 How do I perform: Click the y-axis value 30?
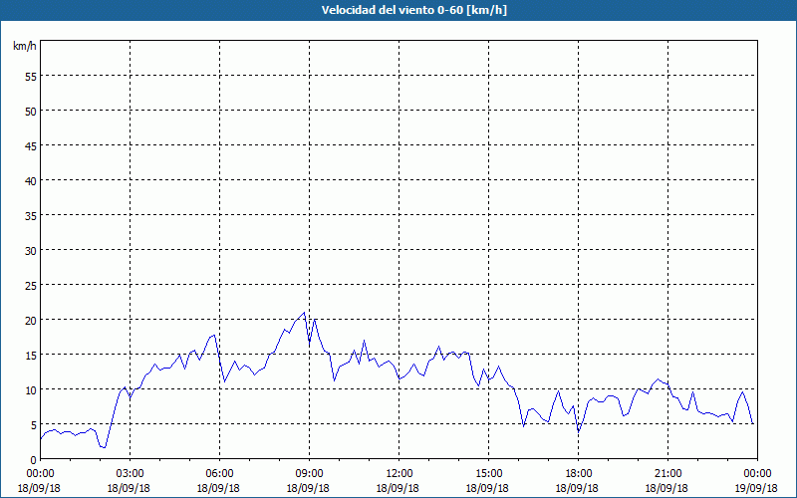click(31, 251)
